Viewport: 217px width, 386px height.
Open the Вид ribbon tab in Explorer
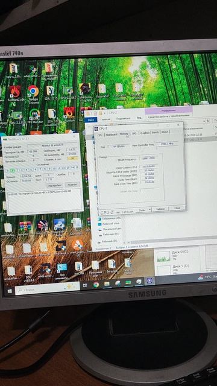[x=139, y=118]
